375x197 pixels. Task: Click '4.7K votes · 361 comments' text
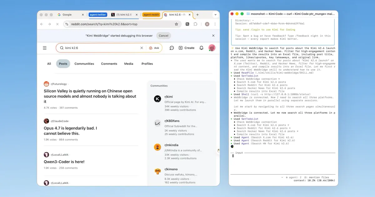point(61,108)
